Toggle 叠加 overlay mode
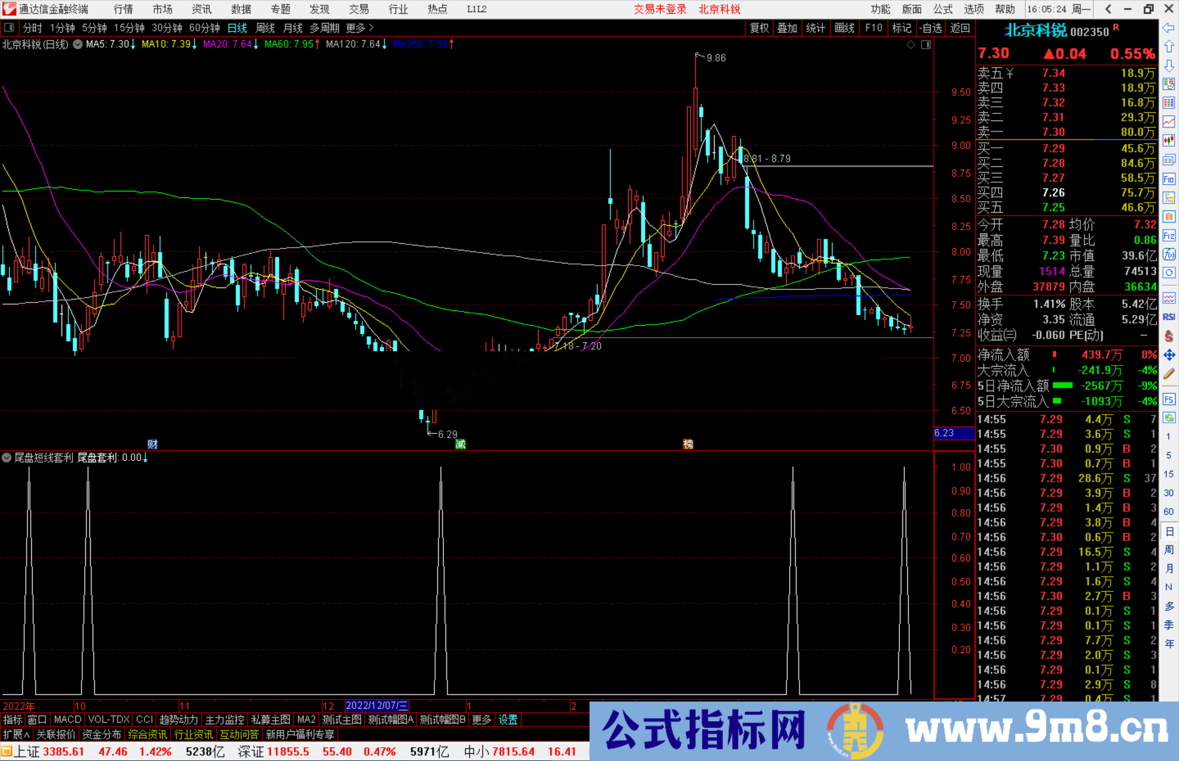Image resolution: width=1179 pixels, height=761 pixels. [x=788, y=28]
